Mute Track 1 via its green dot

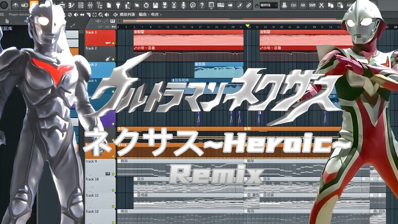(x=113, y=44)
